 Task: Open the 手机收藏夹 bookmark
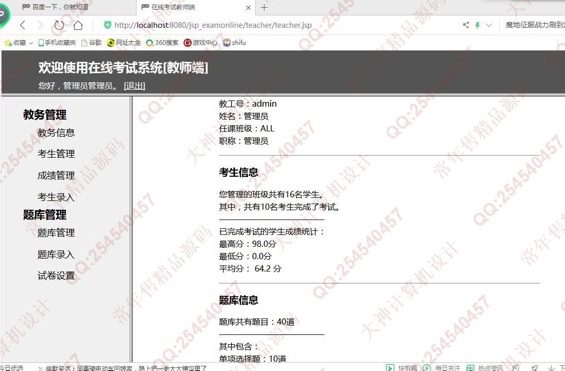point(57,42)
